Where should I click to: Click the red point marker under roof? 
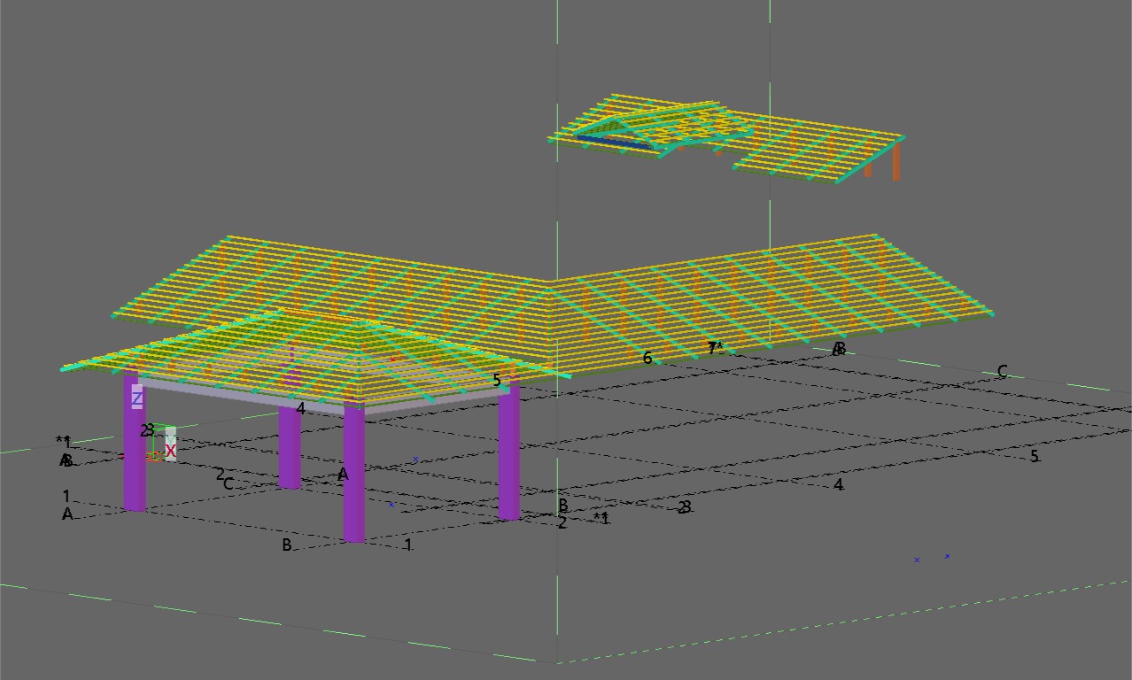coord(393,359)
